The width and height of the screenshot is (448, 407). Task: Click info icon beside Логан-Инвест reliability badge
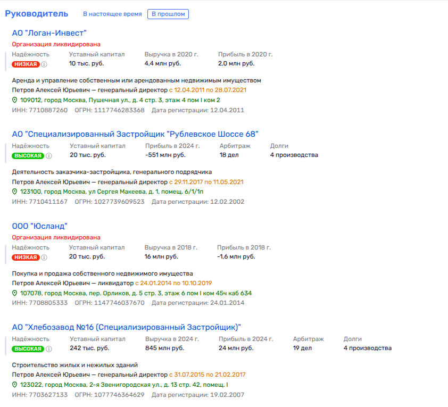44,64
